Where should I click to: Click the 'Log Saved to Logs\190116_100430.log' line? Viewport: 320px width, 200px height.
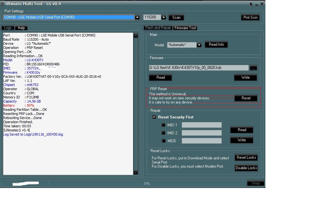(33, 135)
